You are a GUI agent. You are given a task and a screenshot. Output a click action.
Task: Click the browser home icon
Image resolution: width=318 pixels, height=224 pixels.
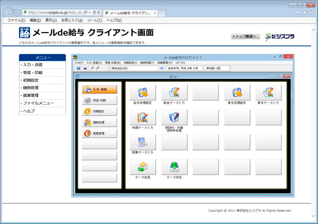pos(298,12)
